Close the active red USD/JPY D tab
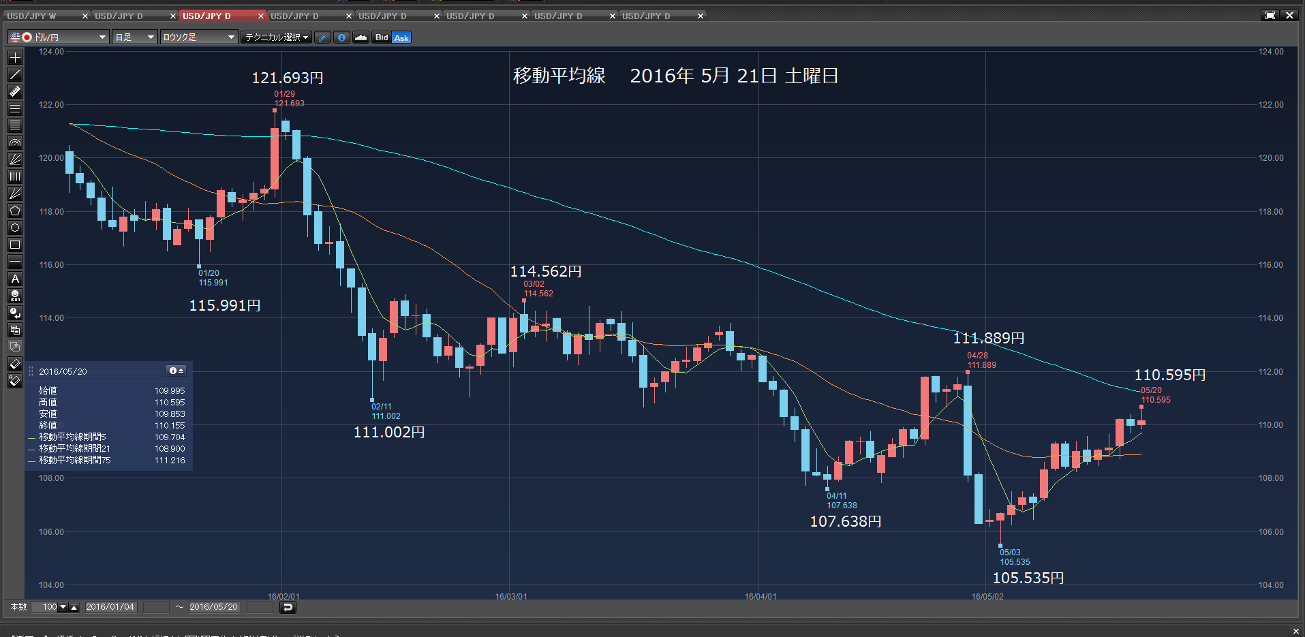 tap(261, 16)
